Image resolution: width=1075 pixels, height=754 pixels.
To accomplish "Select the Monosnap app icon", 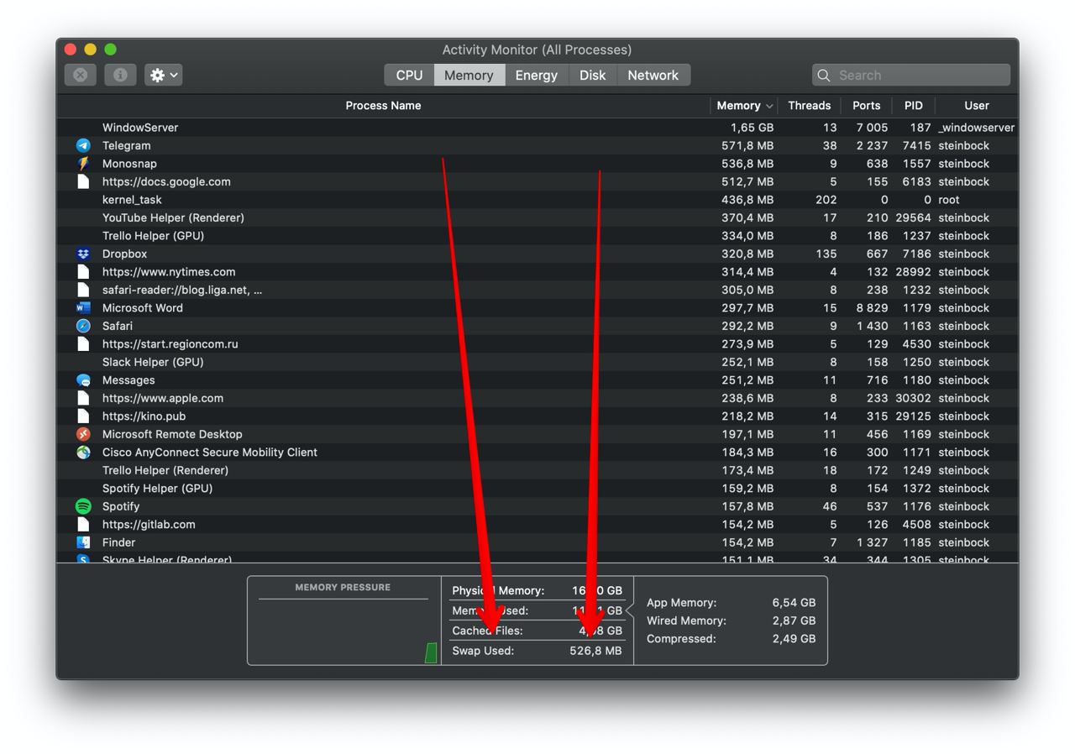I will click(x=83, y=164).
